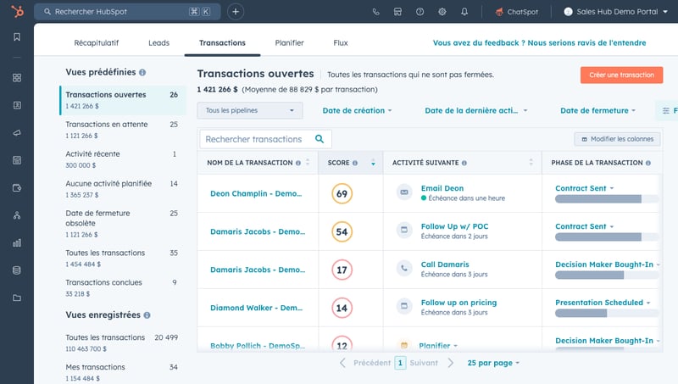Switch to Leads tab
Image resolution: width=678 pixels, height=384 pixels.
tap(158, 43)
